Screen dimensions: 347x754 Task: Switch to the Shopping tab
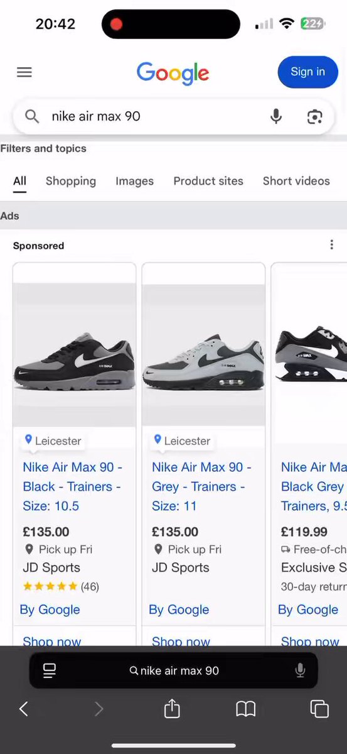pyautogui.click(x=71, y=181)
